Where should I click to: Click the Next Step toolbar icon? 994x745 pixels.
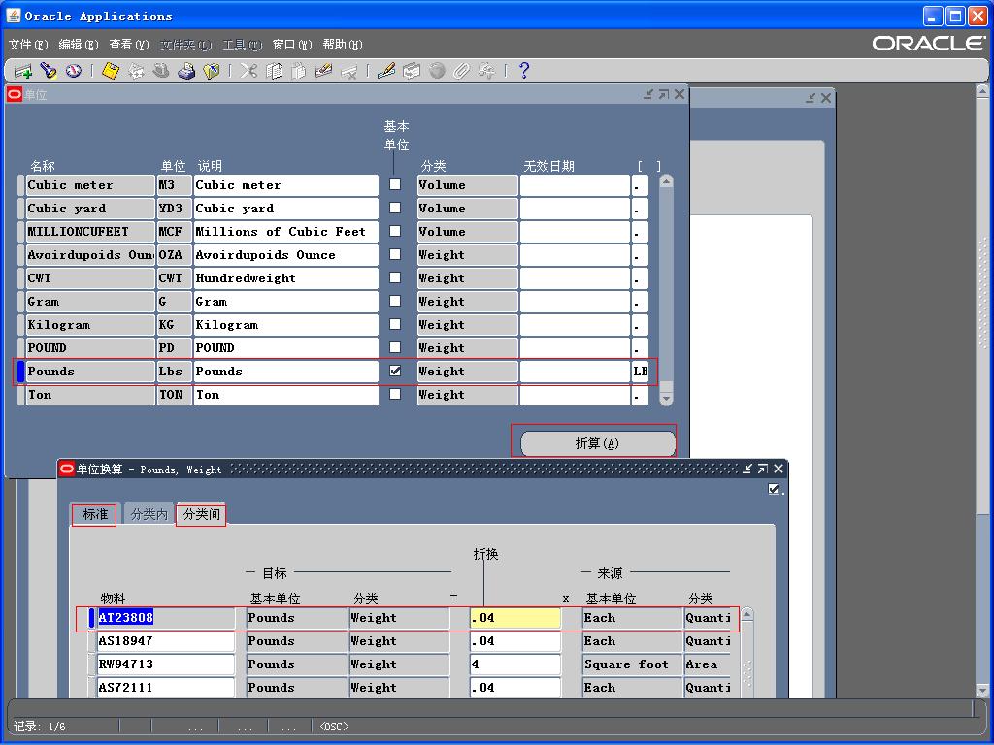[136, 71]
